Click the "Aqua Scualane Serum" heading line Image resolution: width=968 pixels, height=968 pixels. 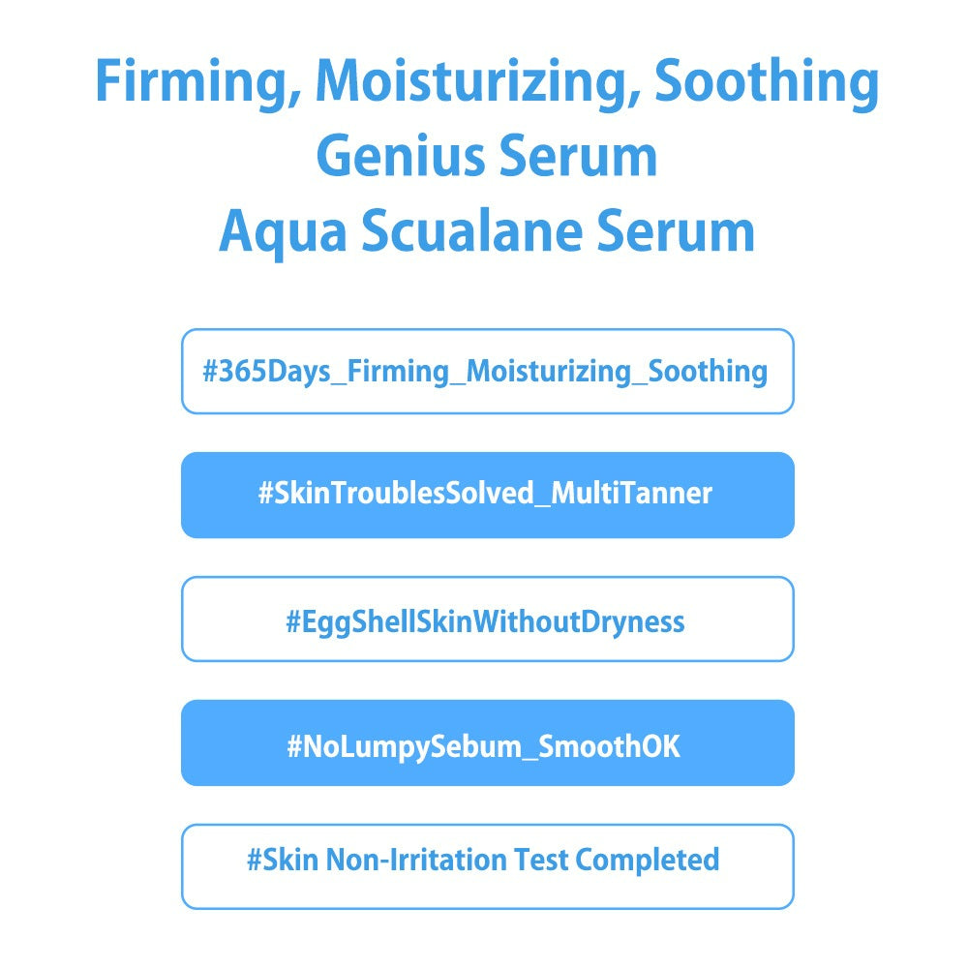(487, 233)
